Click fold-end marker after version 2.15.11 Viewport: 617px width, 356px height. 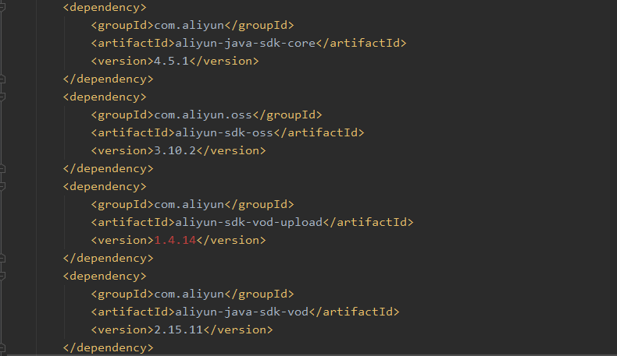tap(3, 347)
